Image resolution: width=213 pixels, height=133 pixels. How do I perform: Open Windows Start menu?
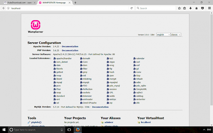[x=4, y=130]
